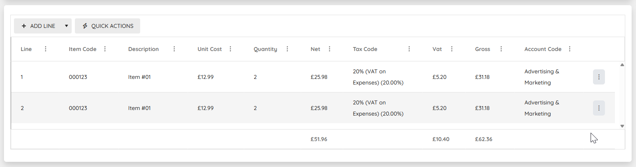Screen dimensions: 636x167
Task: Open the QUICK ACTIONS button
Action: (x=108, y=26)
